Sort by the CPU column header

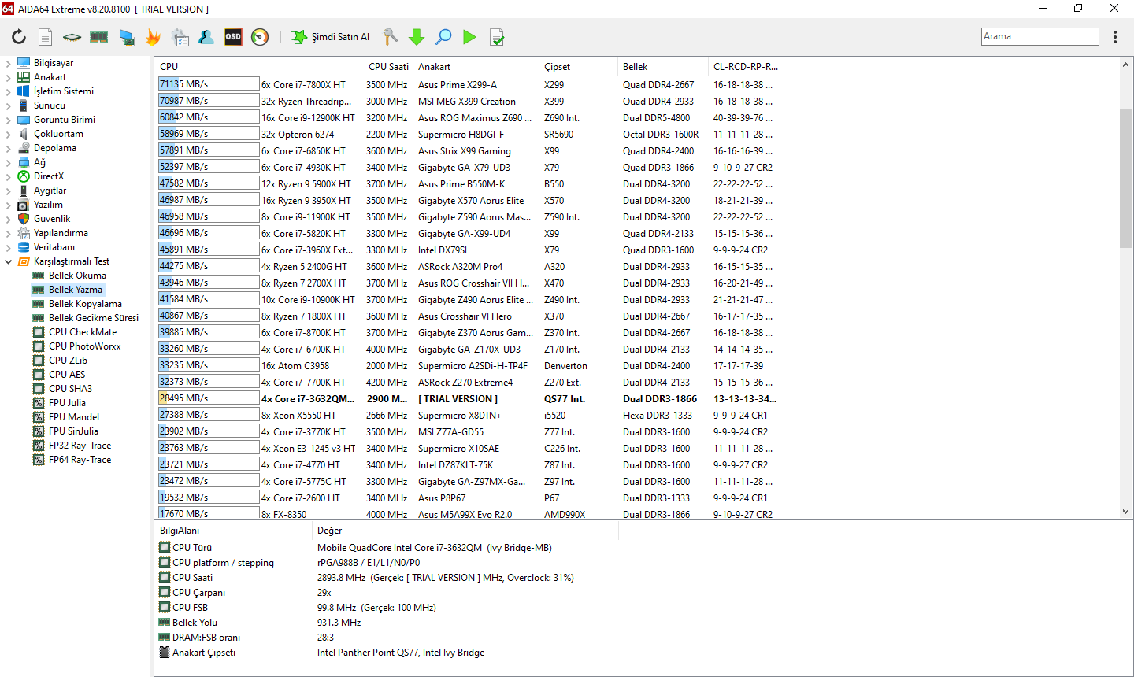257,67
